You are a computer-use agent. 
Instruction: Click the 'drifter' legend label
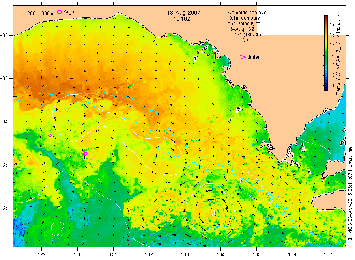[x=253, y=57]
